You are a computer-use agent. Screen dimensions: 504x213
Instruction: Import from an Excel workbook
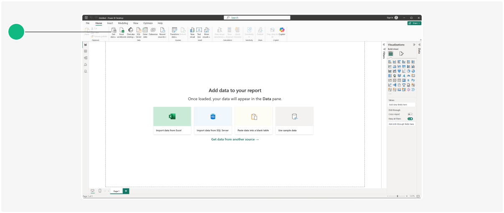(122, 33)
